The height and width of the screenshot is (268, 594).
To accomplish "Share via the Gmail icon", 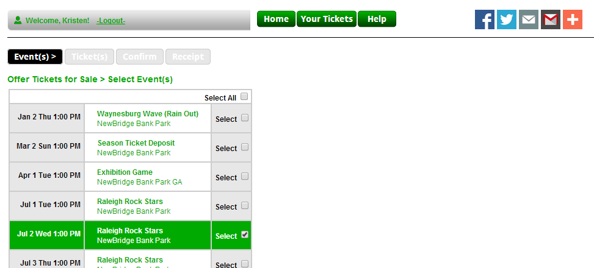I will pyautogui.click(x=551, y=19).
